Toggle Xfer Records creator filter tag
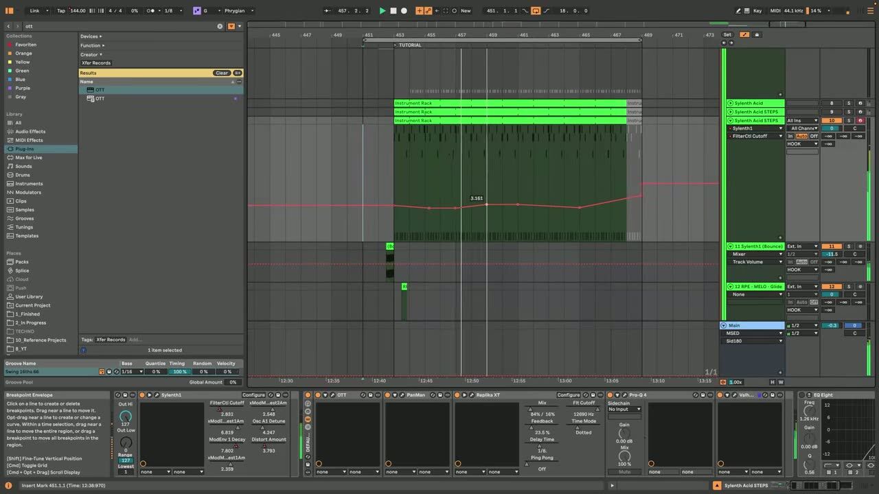Viewport: 879px width, 494px height. tap(96, 63)
